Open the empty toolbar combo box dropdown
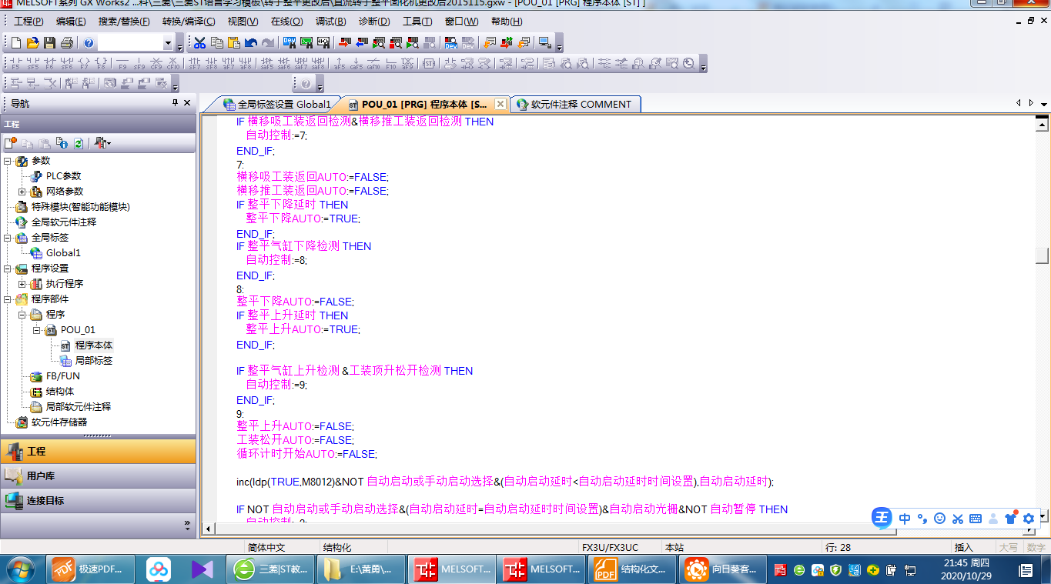The width and height of the screenshot is (1051, 584). [168, 44]
